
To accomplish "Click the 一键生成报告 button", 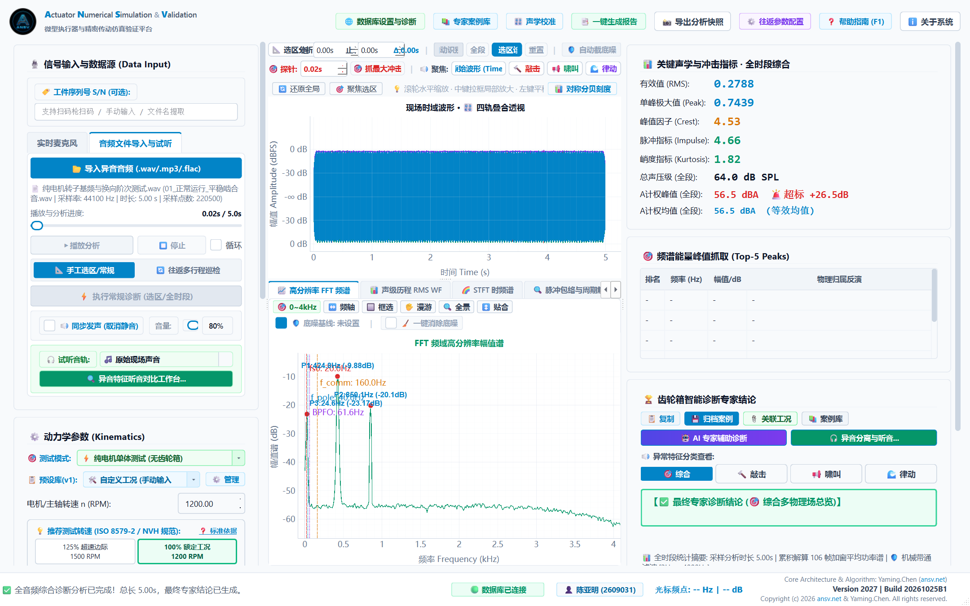I will click(x=608, y=22).
